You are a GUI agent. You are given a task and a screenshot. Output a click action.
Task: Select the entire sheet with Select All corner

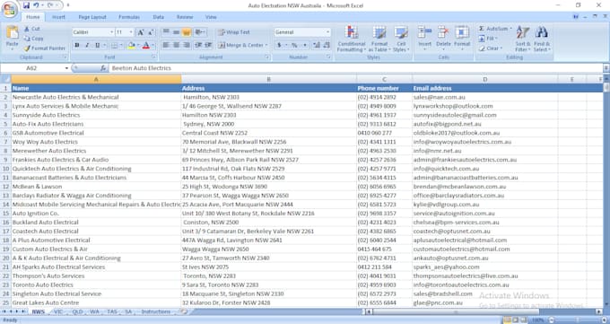[5, 79]
